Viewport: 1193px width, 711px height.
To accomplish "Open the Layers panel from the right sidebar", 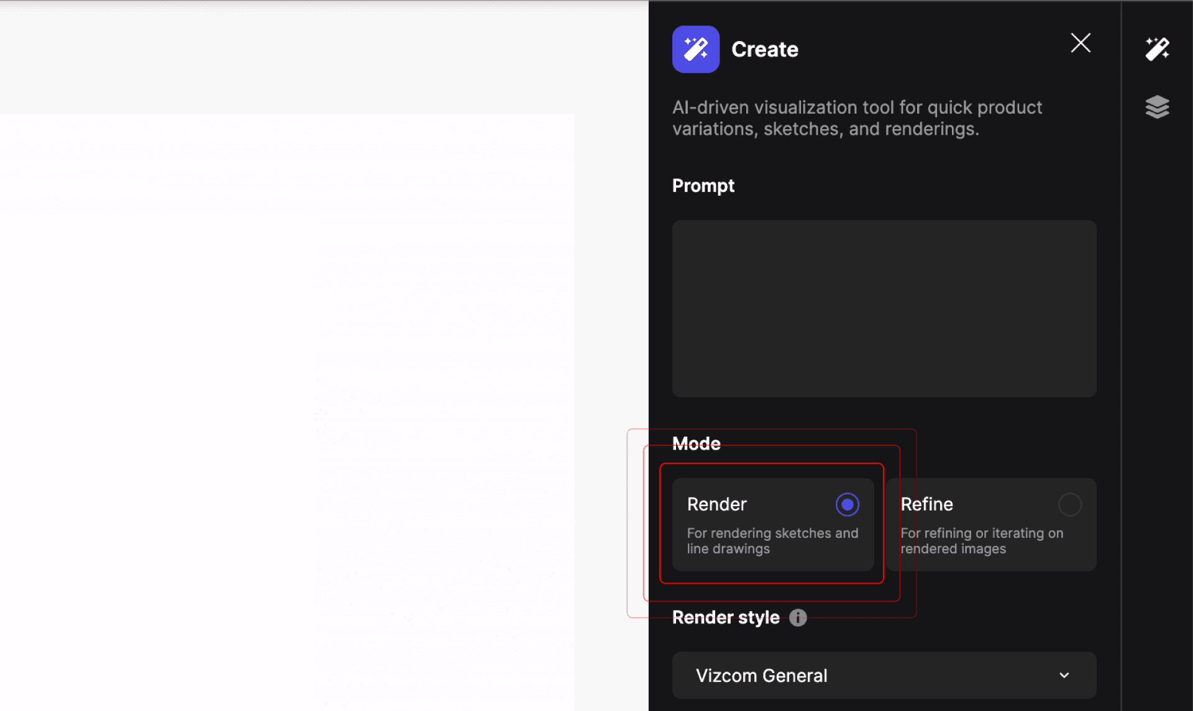I will pyautogui.click(x=1157, y=107).
